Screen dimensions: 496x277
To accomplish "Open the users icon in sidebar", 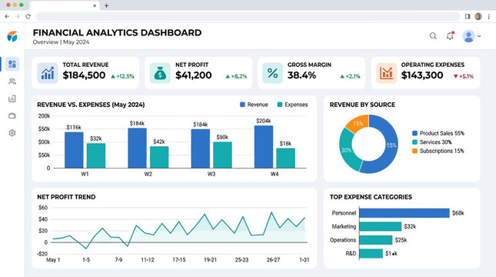I will (12, 82).
